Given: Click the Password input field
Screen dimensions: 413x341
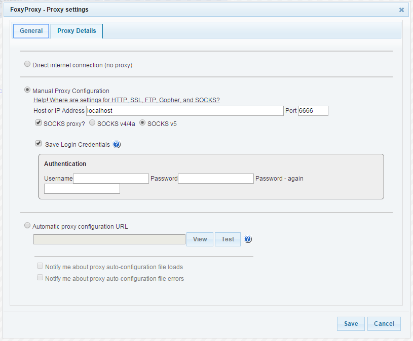Looking at the screenshot, I should click(216, 179).
